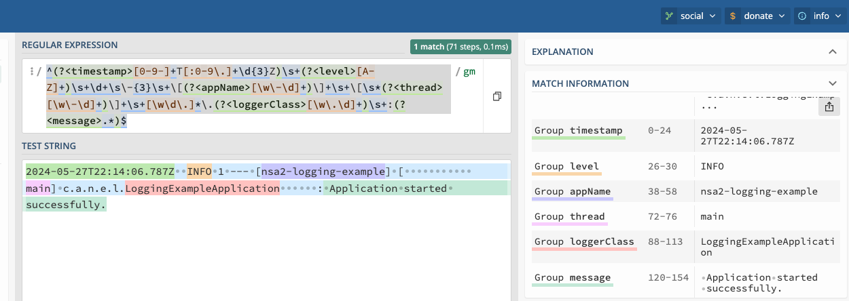Click the highlighted timestamp in test string
This screenshot has height=301, width=849.
[100, 172]
